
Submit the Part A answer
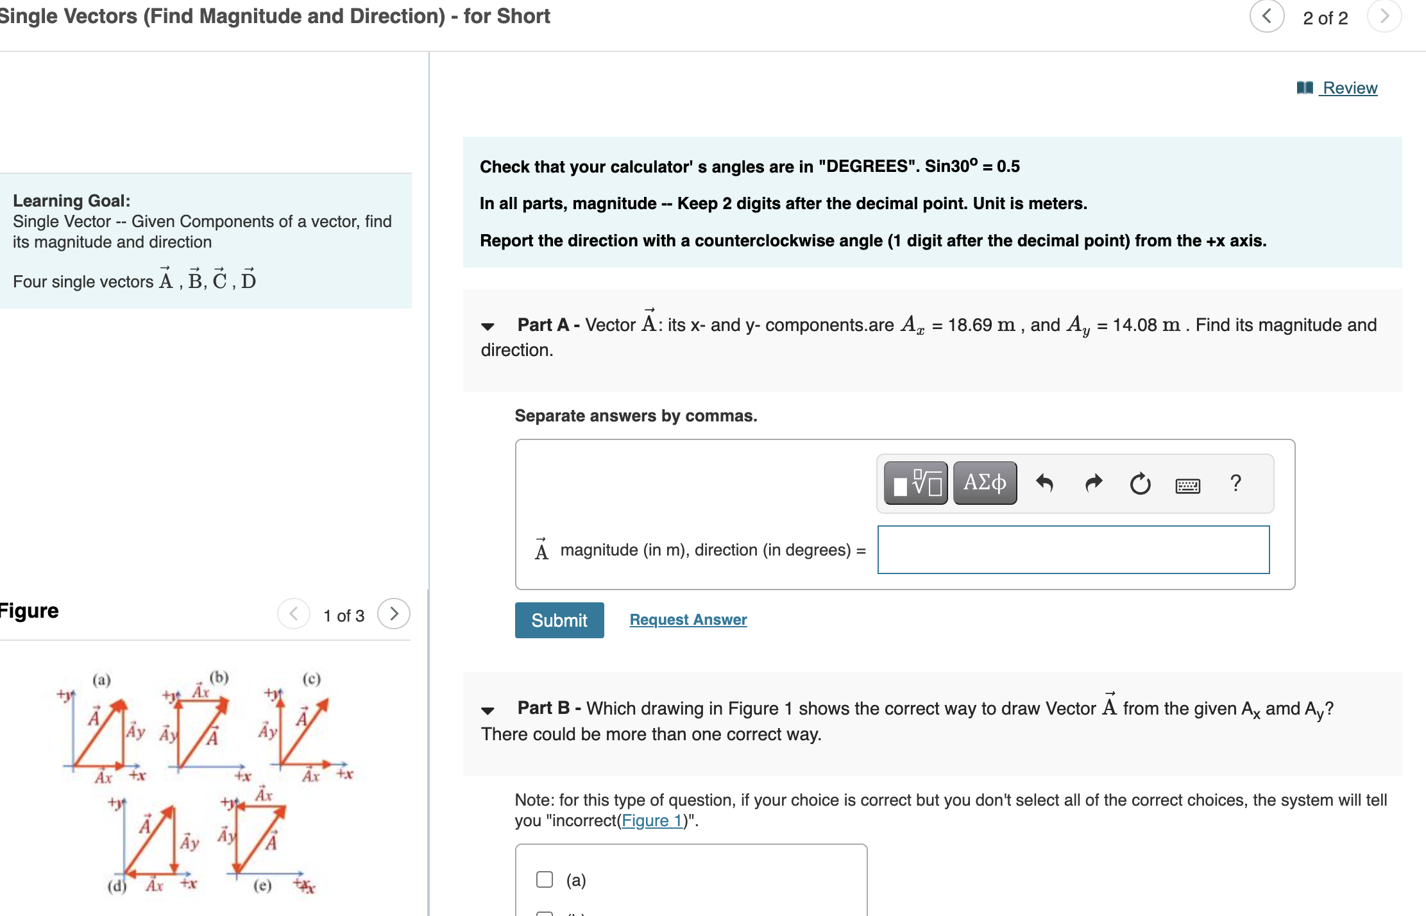pyautogui.click(x=559, y=620)
